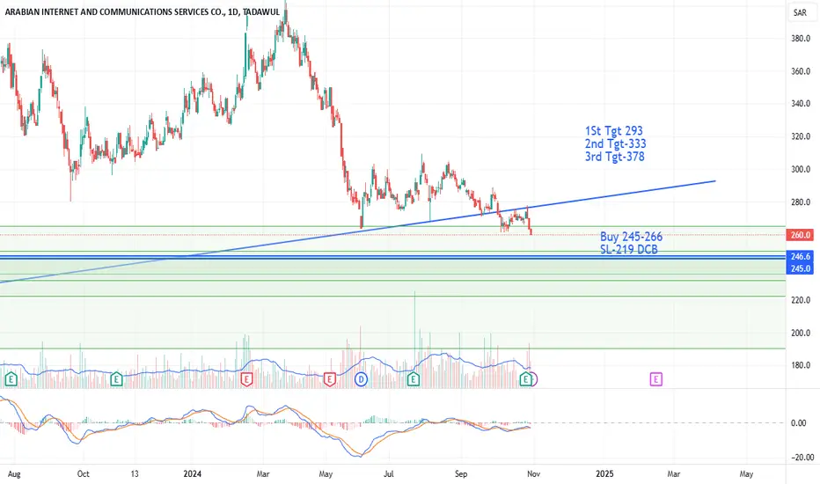Click the '13' date label on time axis
Screen dimensions: 820x484
tap(135, 474)
